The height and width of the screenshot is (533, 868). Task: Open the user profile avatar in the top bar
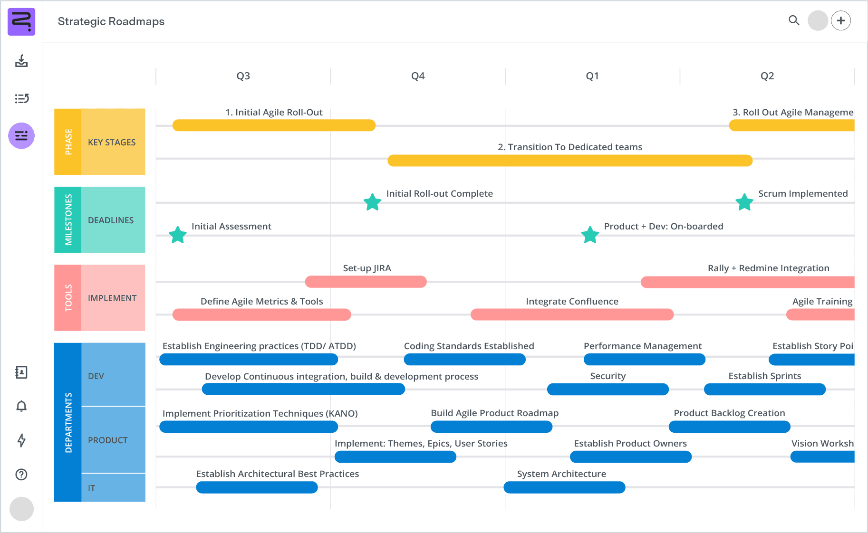point(818,21)
